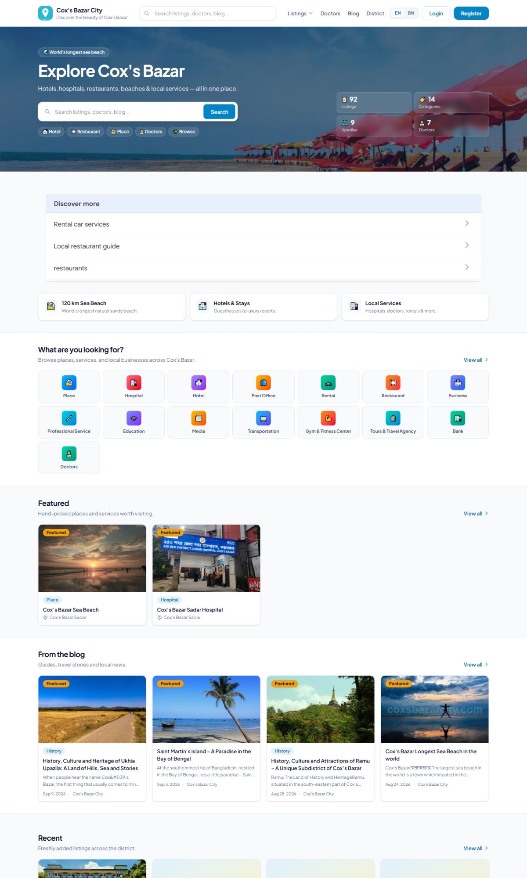Viewport: 527px width, 878px height.
Task: Click History tag on Ramu blog card
Action: (x=282, y=751)
